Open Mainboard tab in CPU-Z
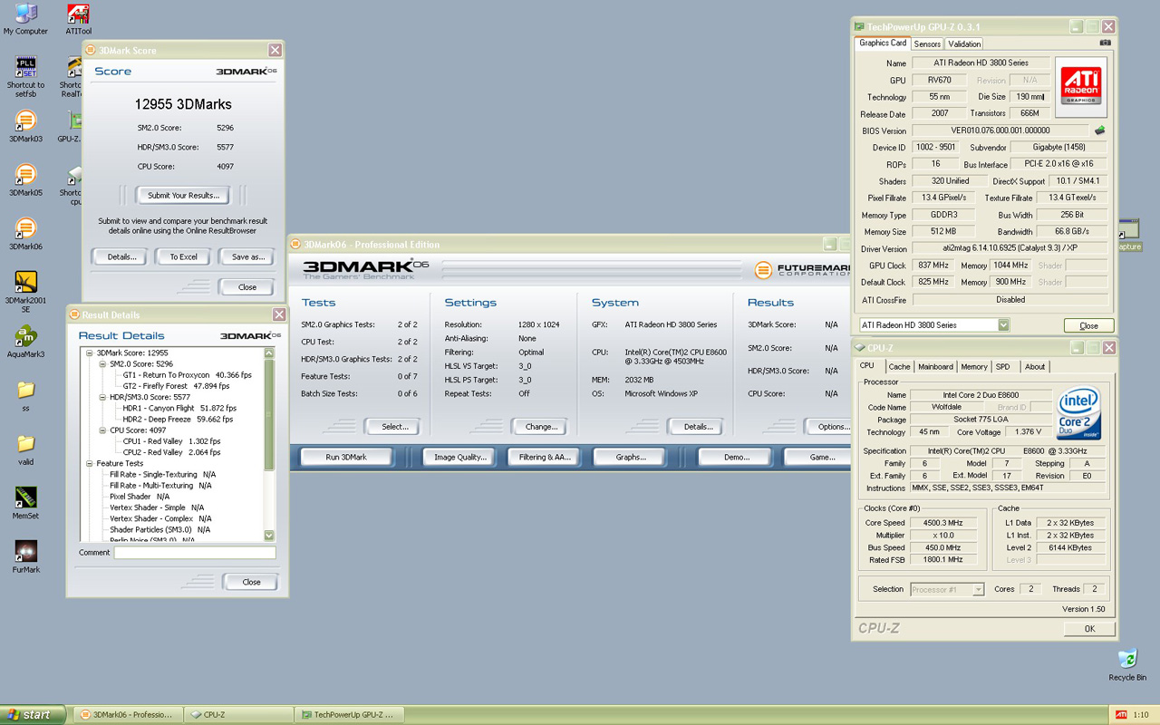The width and height of the screenshot is (1160, 725). pyautogui.click(x=935, y=367)
